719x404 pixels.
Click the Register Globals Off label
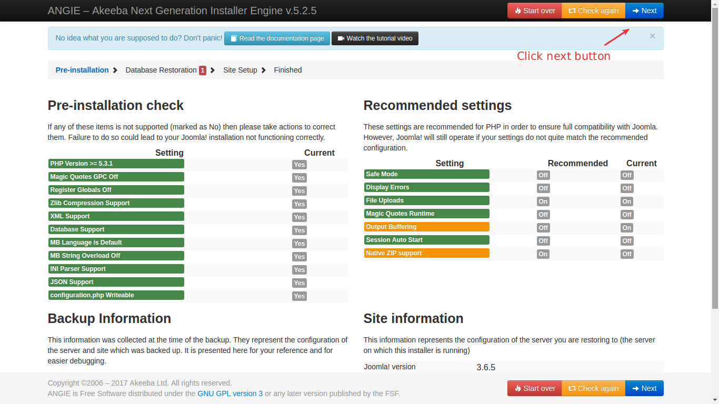[x=116, y=190]
